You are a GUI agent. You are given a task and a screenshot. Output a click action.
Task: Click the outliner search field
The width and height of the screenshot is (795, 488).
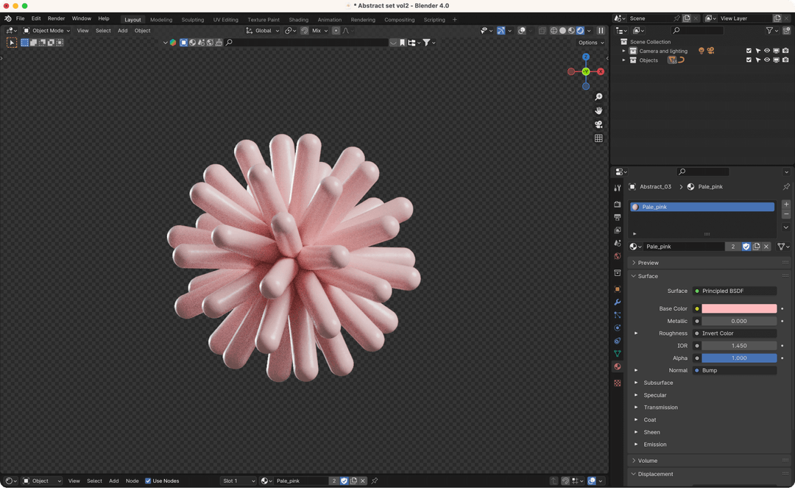point(698,30)
